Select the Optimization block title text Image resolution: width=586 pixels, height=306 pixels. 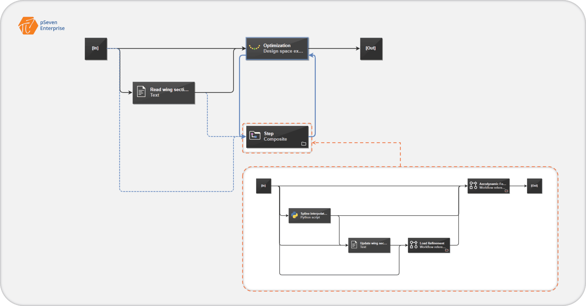(277, 45)
